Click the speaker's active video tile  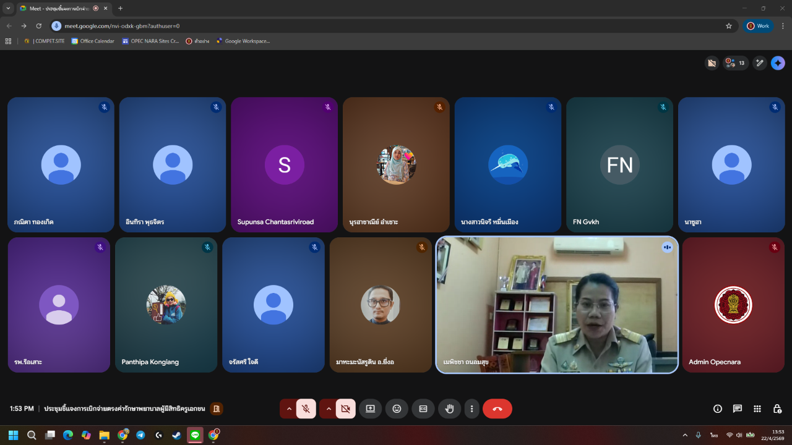(x=557, y=305)
